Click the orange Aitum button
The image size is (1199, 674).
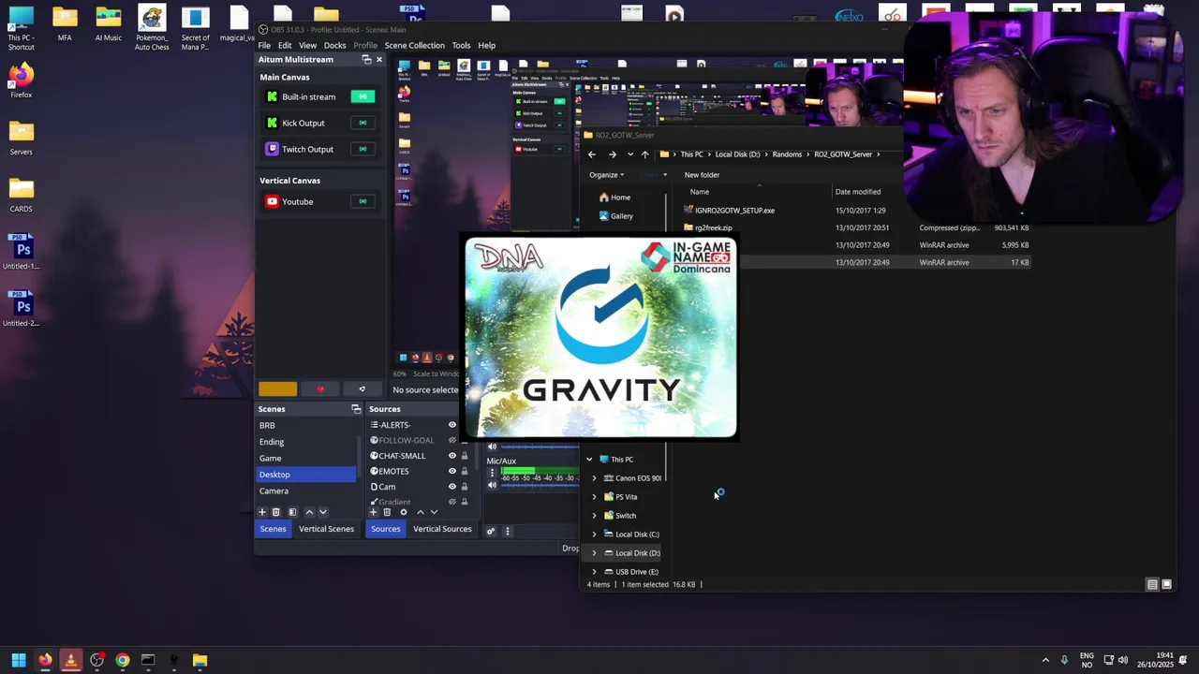(277, 389)
